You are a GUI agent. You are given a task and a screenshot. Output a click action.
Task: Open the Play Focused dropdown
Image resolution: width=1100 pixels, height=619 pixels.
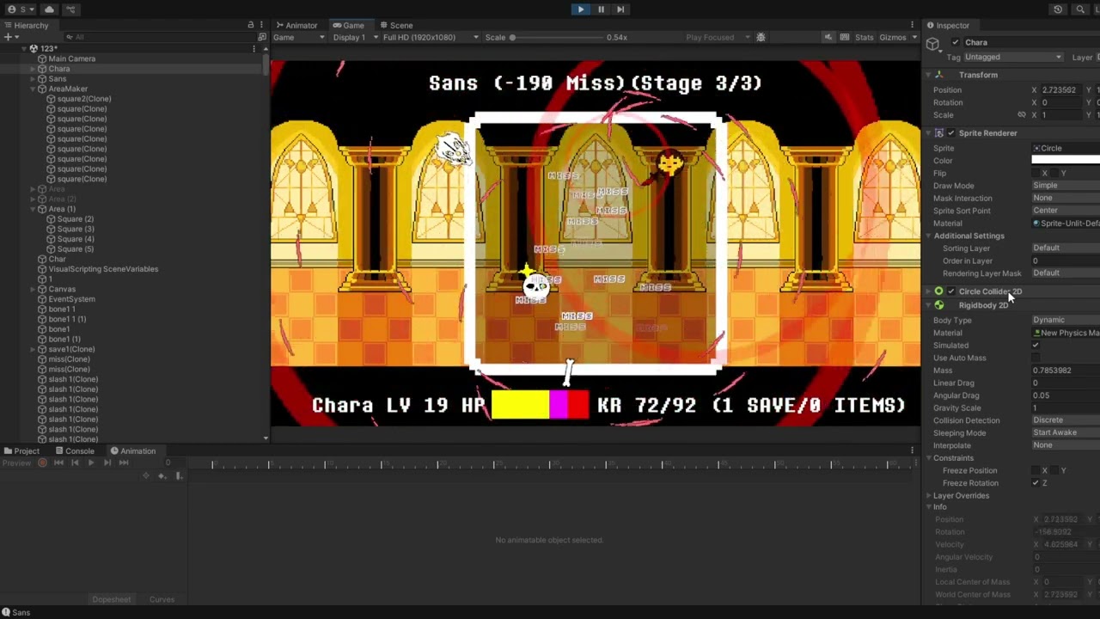coord(716,37)
